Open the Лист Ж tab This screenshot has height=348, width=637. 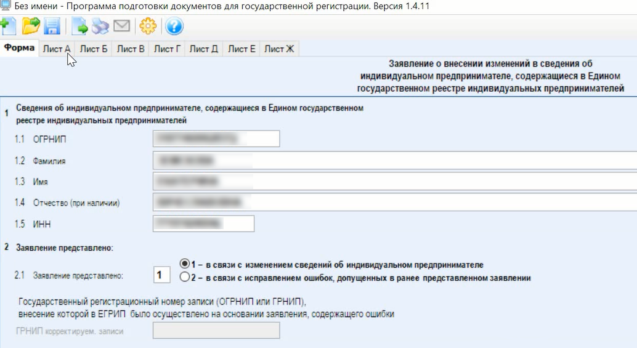(x=279, y=49)
